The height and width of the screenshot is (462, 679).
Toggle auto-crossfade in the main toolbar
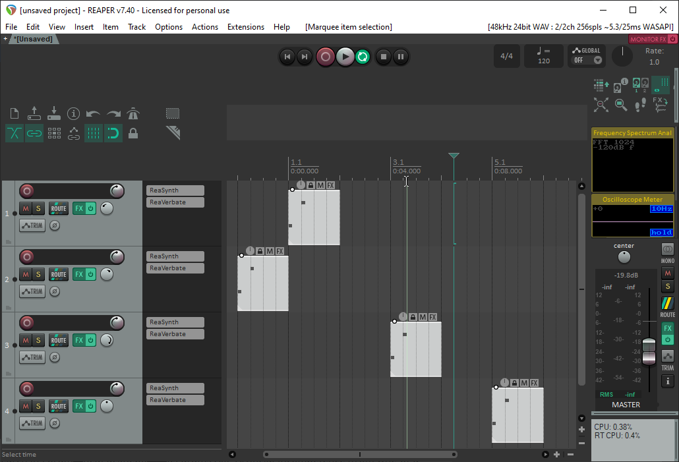point(15,133)
